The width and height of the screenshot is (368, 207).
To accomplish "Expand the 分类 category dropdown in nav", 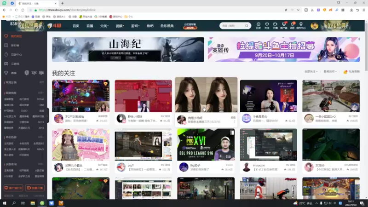I will tap(104, 26).
